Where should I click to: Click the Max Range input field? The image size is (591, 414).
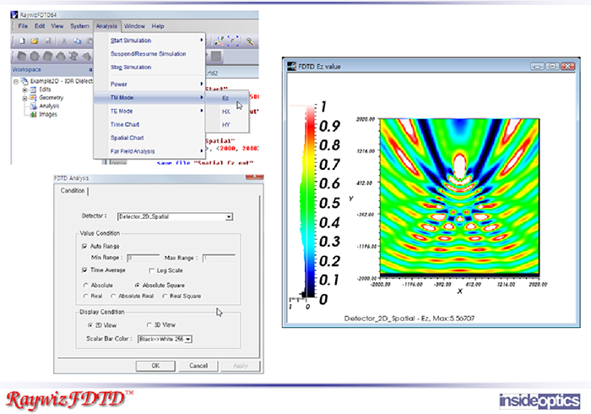point(219,258)
